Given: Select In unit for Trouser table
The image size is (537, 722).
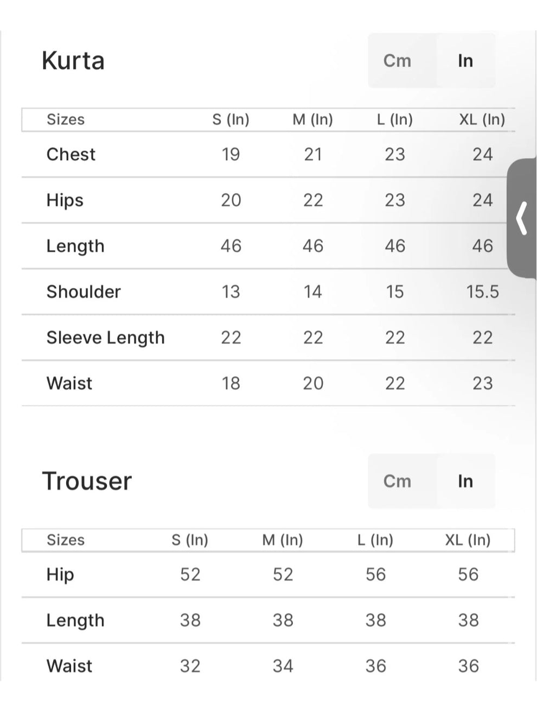Looking at the screenshot, I should [x=465, y=481].
